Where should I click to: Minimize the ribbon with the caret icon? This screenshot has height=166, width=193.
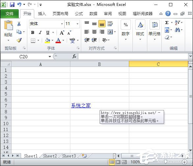click(161, 14)
